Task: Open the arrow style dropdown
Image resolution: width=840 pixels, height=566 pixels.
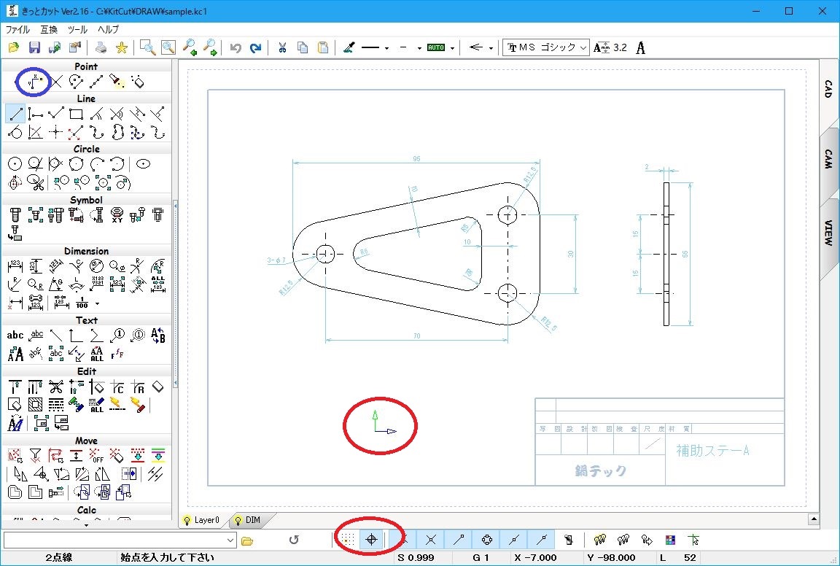Action: tap(491, 47)
